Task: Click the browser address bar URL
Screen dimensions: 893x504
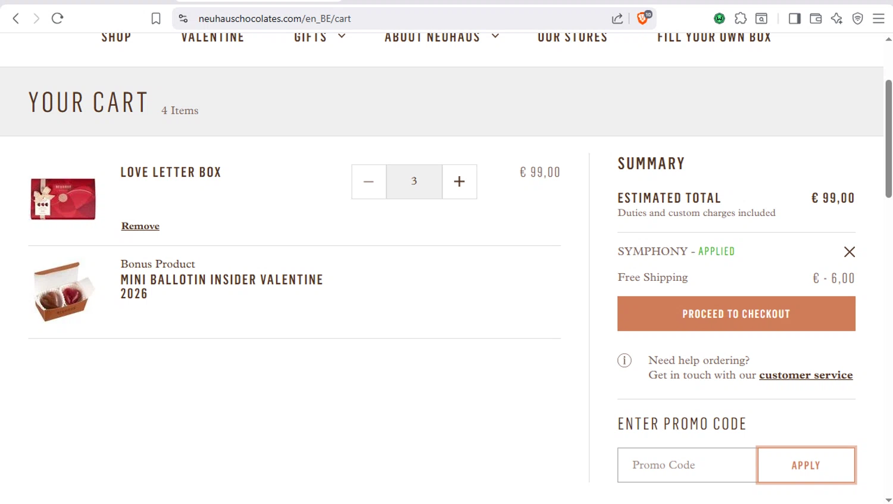Action: coord(274,18)
